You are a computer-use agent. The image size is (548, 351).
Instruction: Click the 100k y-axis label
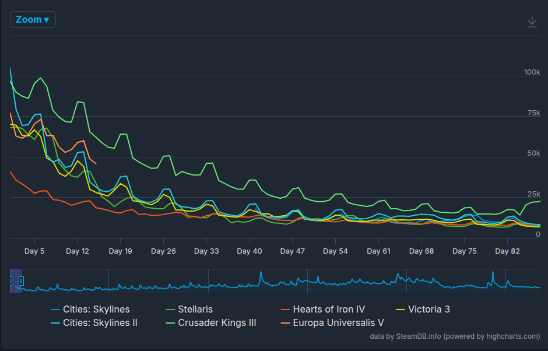532,72
